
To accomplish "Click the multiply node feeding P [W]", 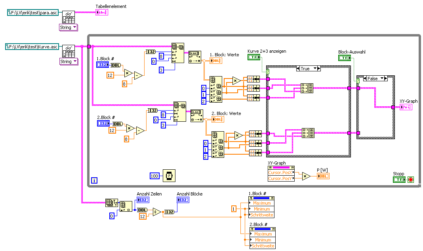I will (x=306, y=176).
